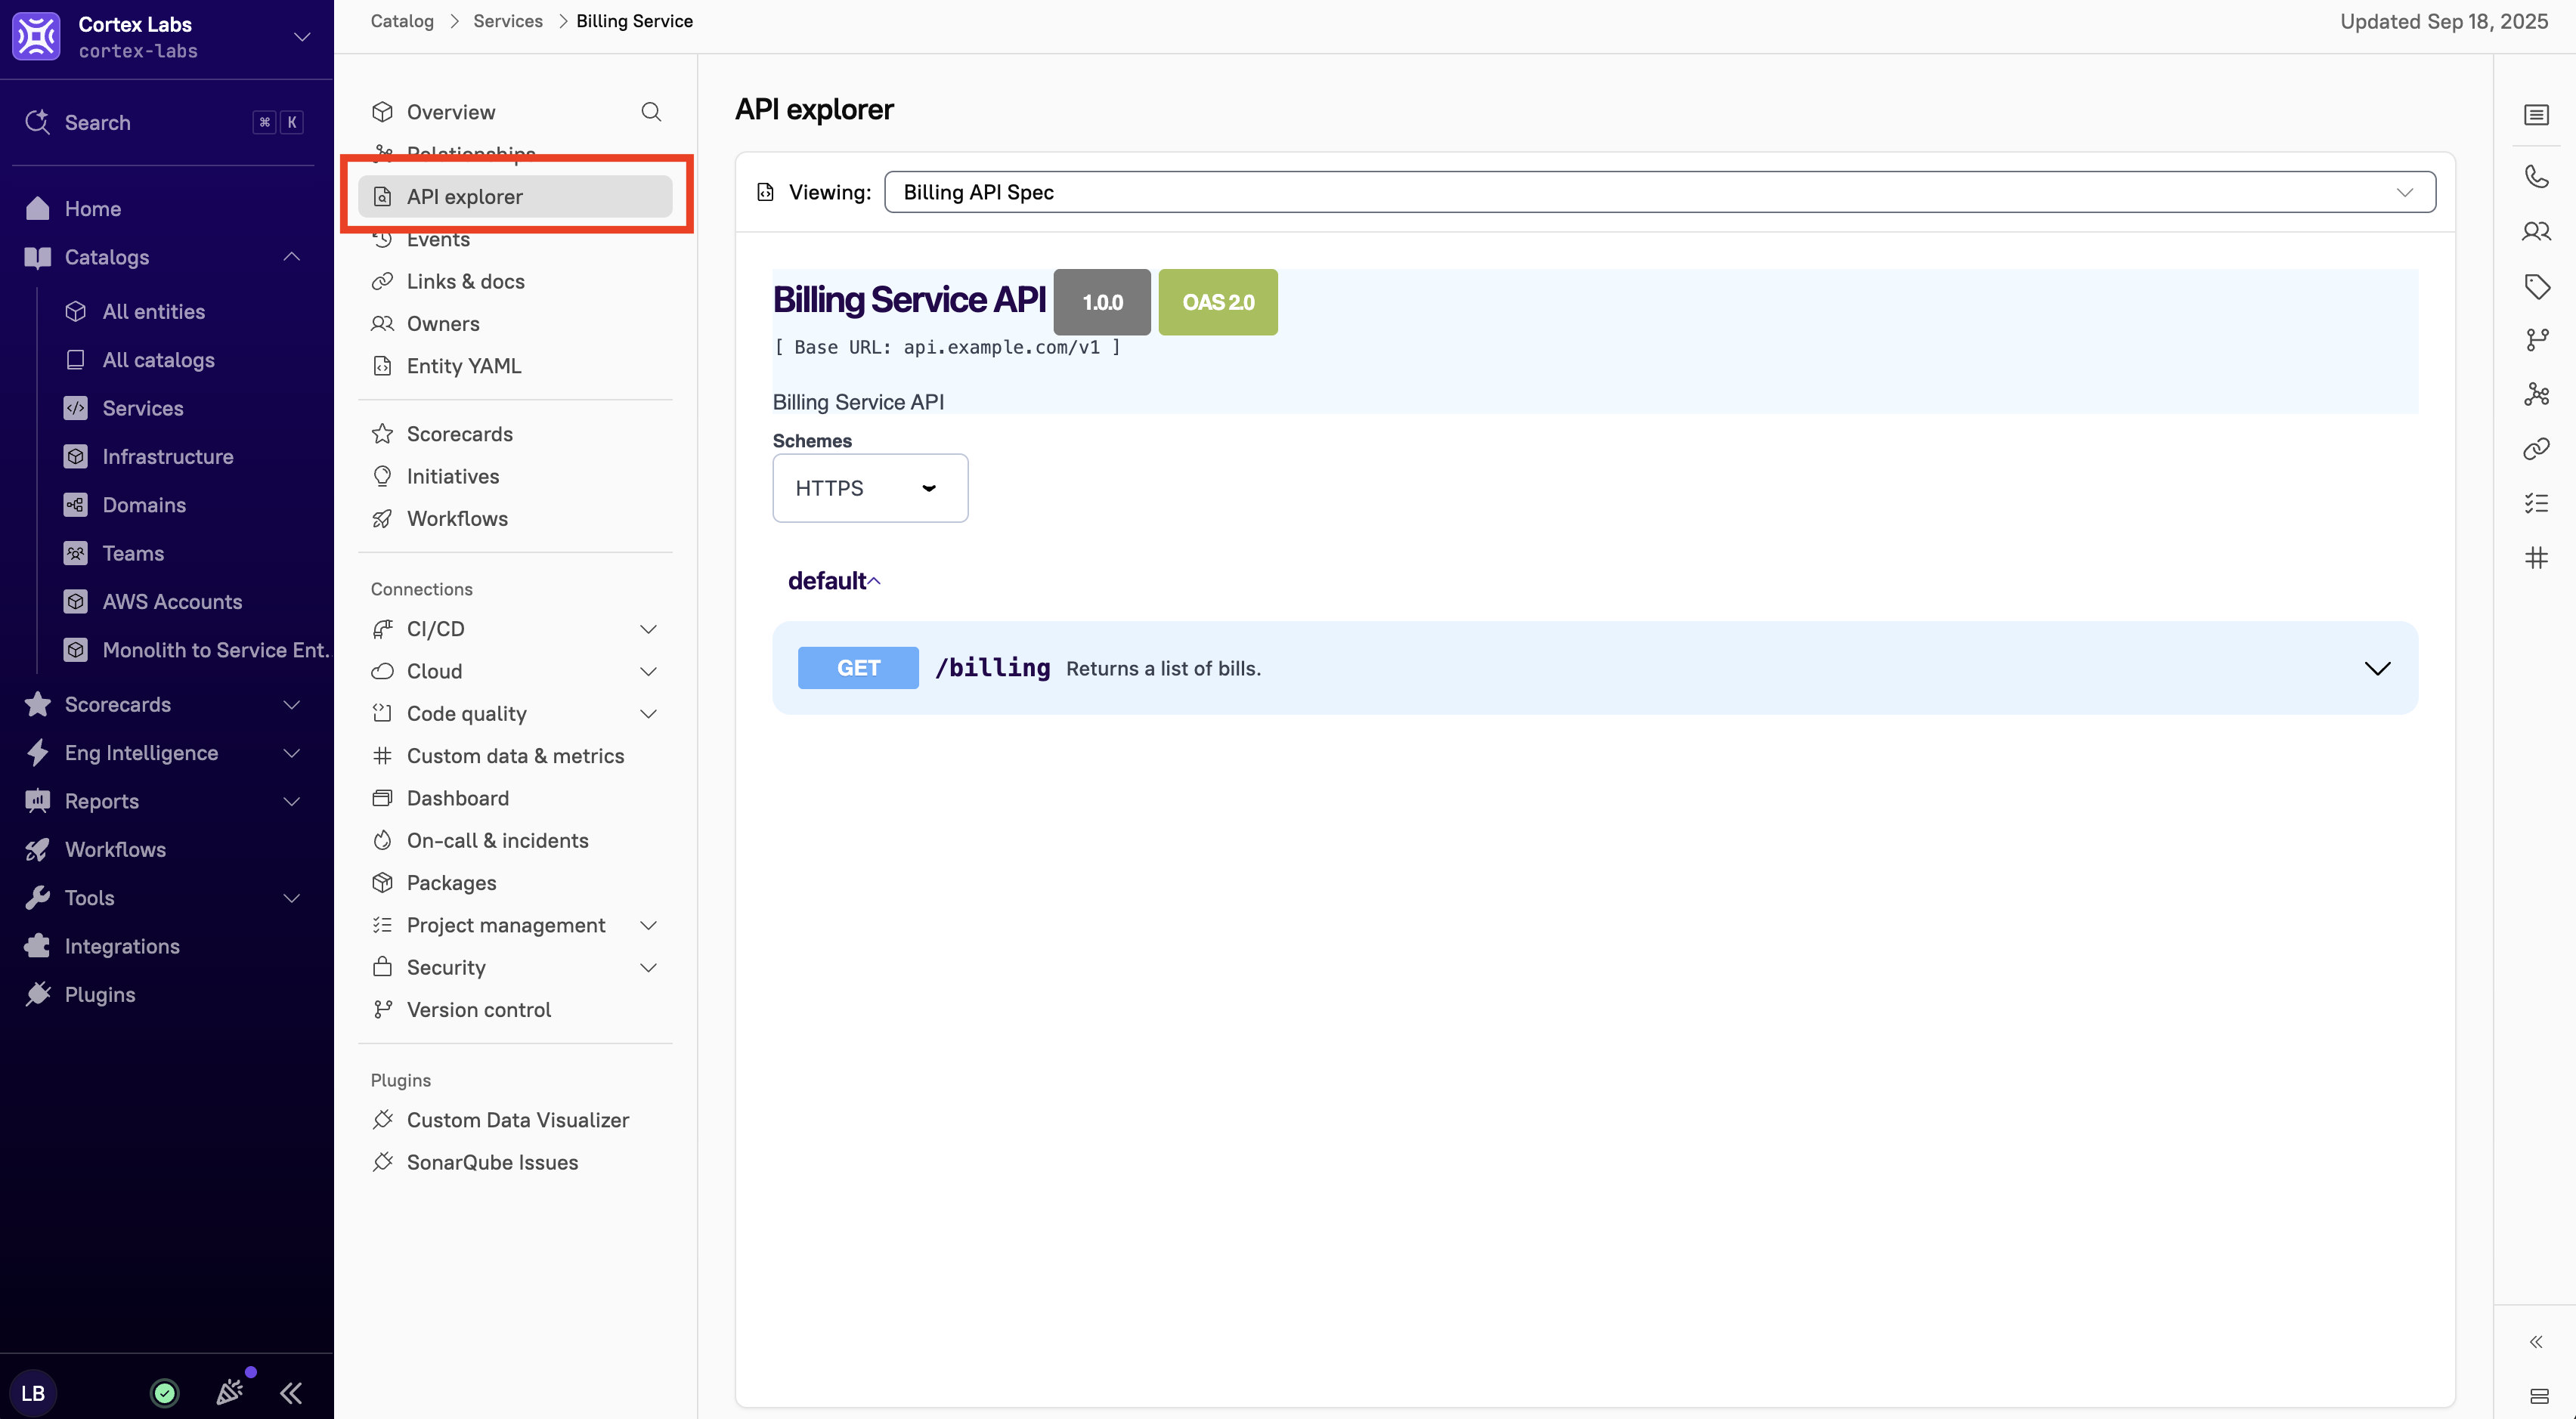Open the Services catalog
Viewport: 2576px width, 1419px height.
[x=143, y=408]
